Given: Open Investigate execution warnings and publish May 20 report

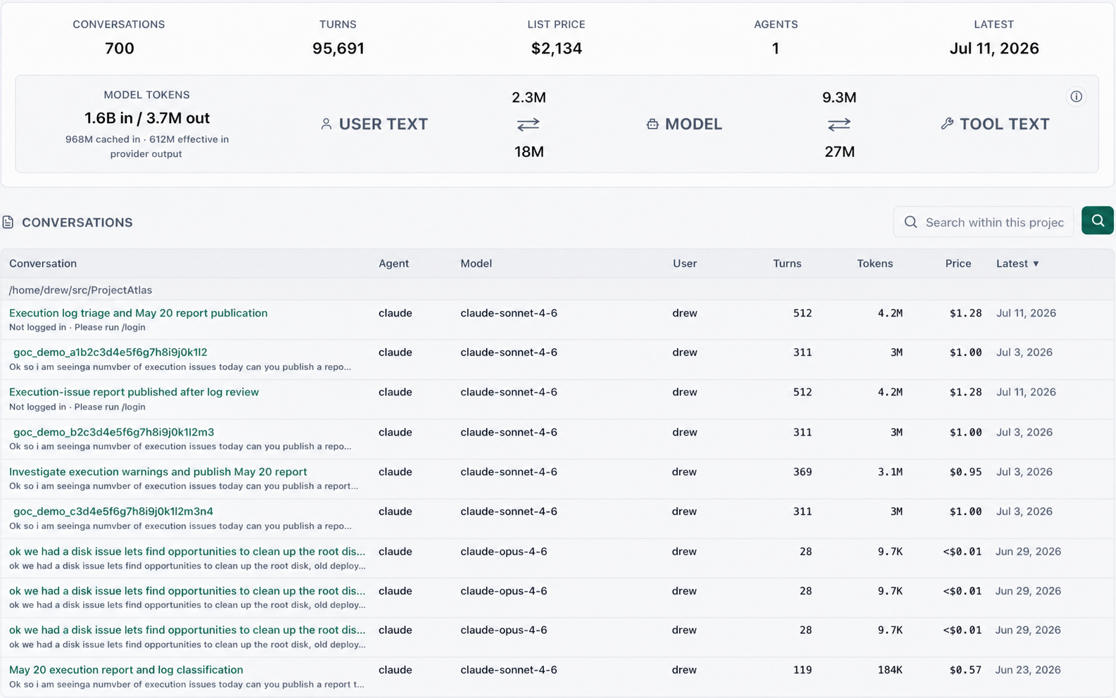Looking at the screenshot, I should point(158,471).
